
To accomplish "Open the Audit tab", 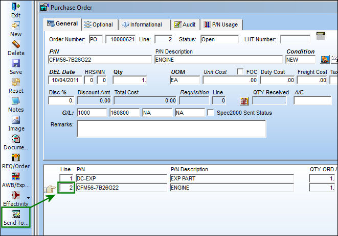I will pos(185,24).
